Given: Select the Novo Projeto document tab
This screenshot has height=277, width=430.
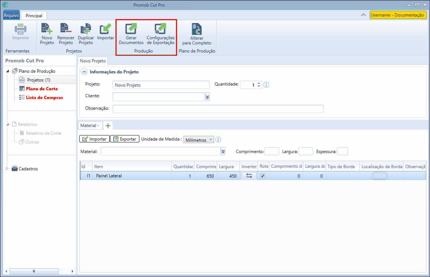Looking at the screenshot, I should [x=93, y=61].
